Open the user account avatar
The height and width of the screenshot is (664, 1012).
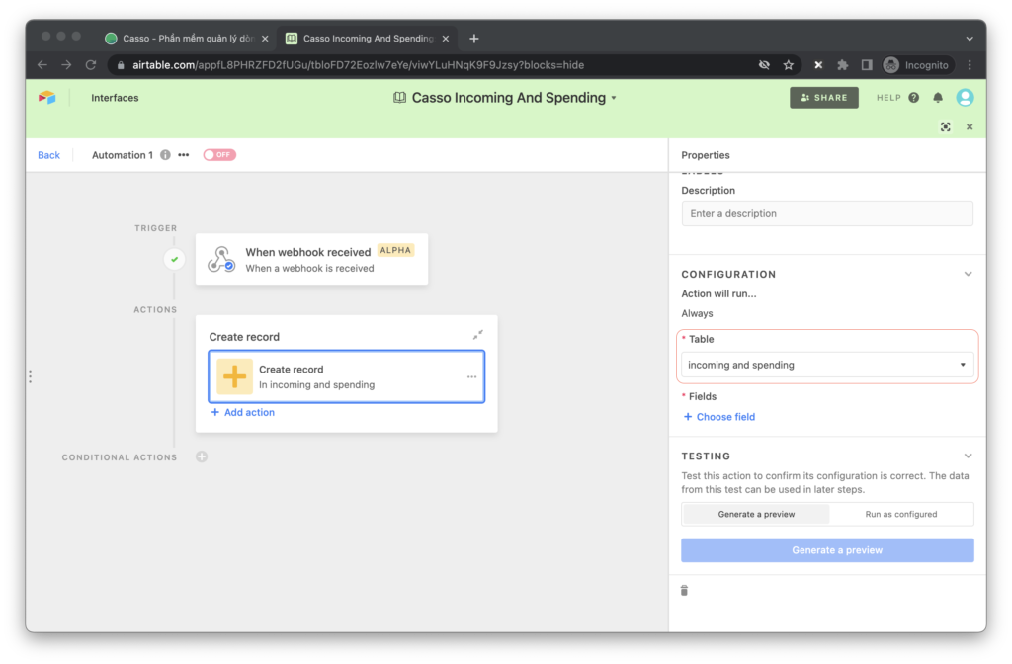click(965, 98)
